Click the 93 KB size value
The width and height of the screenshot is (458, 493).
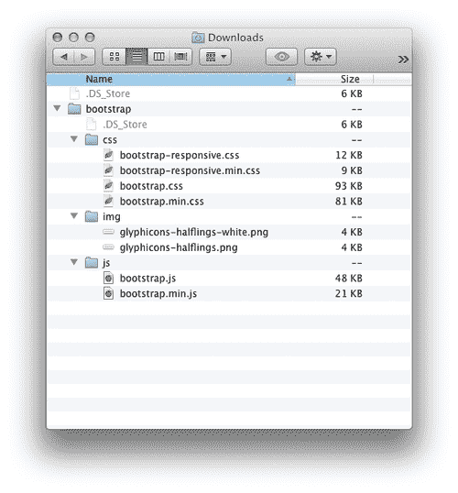[x=349, y=186]
